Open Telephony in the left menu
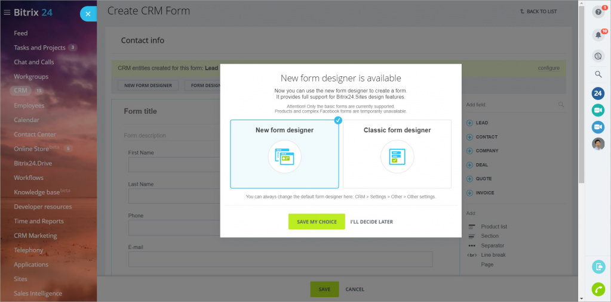 [x=29, y=250]
